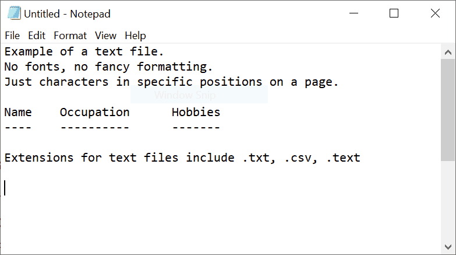Open the Help menu
This screenshot has height=255, width=456.
click(135, 36)
